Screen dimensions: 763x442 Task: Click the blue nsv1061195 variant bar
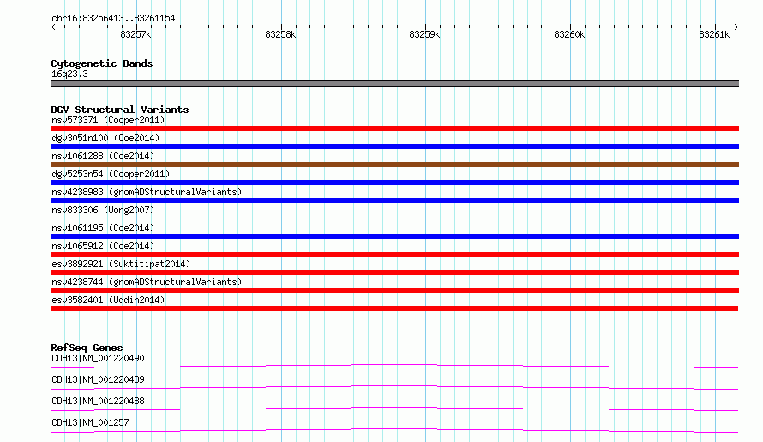click(x=394, y=236)
